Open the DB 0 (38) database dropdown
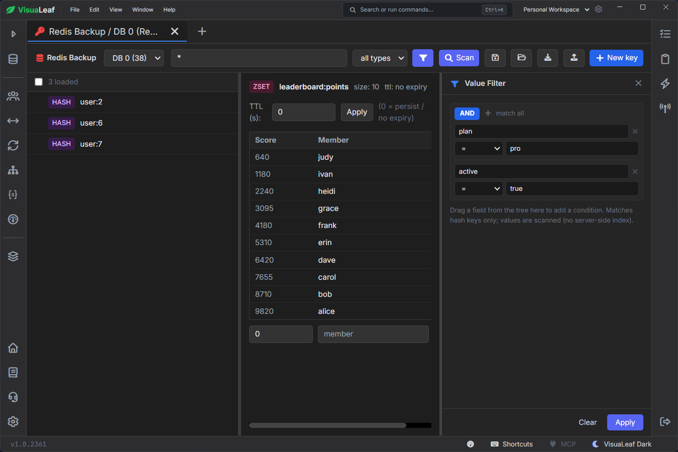Image resolution: width=678 pixels, height=452 pixels. (x=134, y=58)
